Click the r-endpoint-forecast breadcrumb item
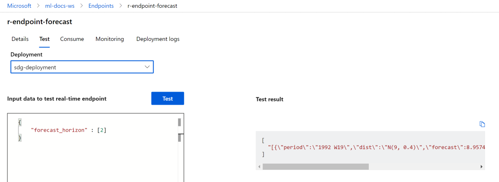The height and width of the screenshot is (182, 499). click(152, 6)
